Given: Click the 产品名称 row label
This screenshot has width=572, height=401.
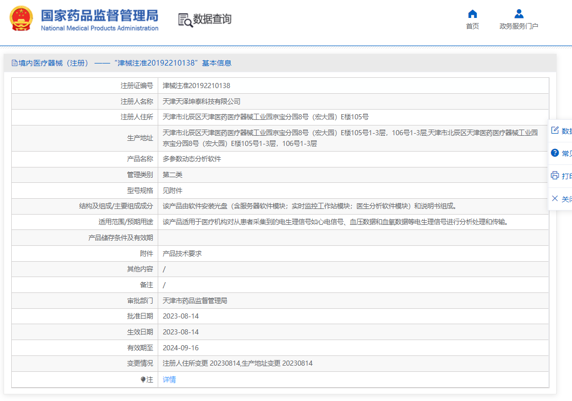Looking at the screenshot, I should pyautogui.click(x=140, y=159).
